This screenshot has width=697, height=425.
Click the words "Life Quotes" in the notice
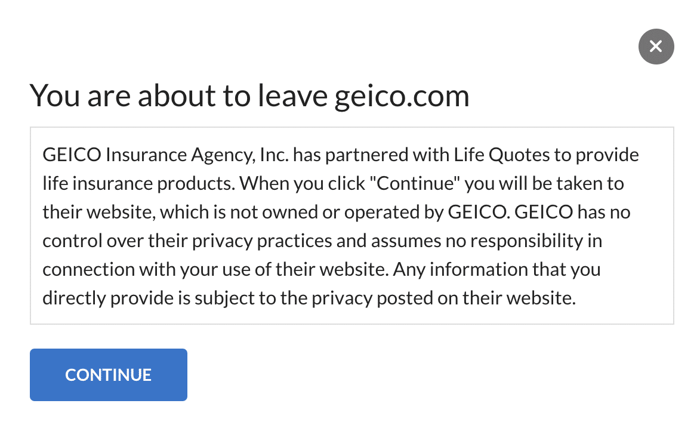pos(501,155)
